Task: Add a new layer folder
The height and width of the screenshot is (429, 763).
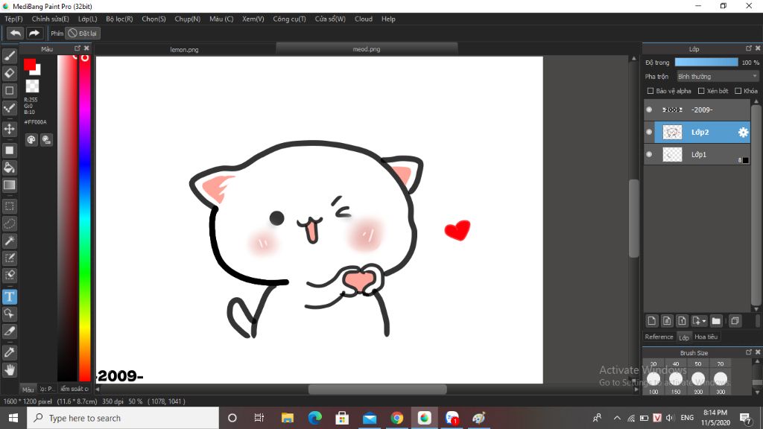Action: coord(716,321)
